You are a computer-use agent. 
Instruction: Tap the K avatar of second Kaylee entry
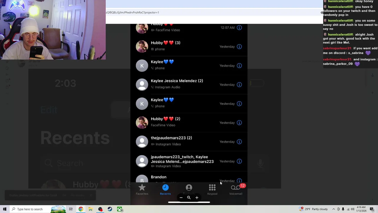(142, 104)
